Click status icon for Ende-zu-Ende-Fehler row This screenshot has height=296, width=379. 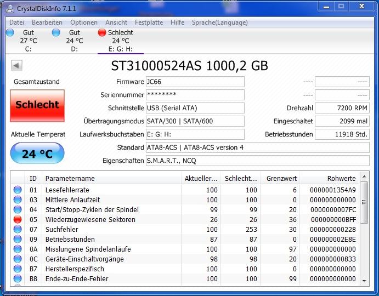[x=18, y=278]
